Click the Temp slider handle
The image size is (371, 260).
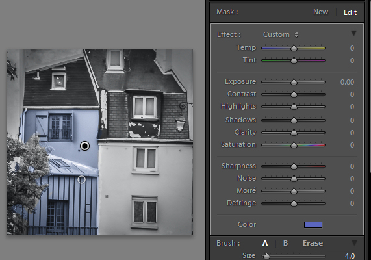coord(294,48)
